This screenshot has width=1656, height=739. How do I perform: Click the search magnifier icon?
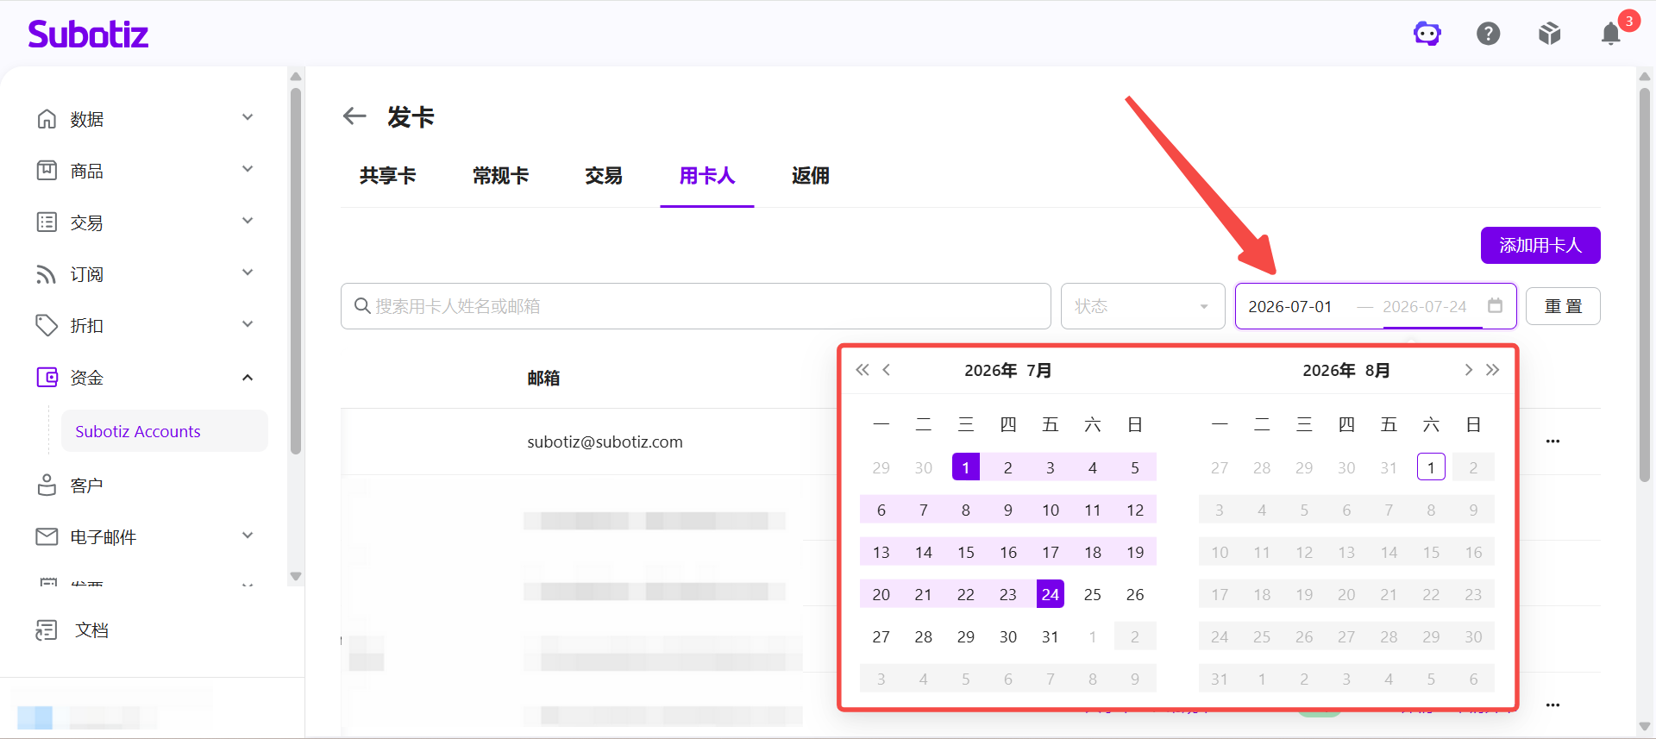coord(362,306)
